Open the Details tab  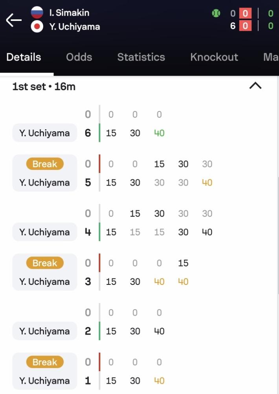(x=24, y=57)
